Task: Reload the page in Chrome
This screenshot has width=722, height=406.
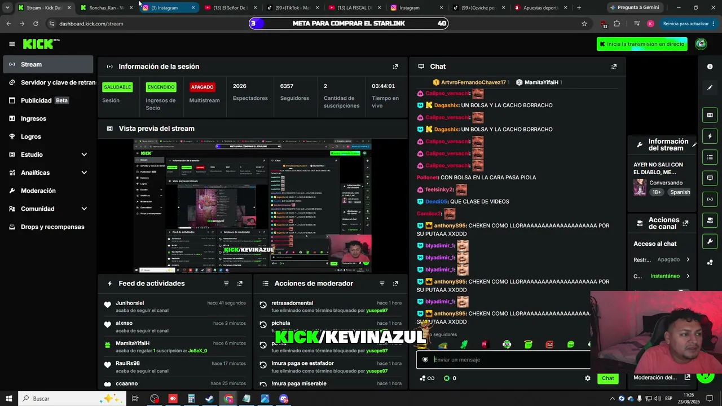Action: [36, 24]
